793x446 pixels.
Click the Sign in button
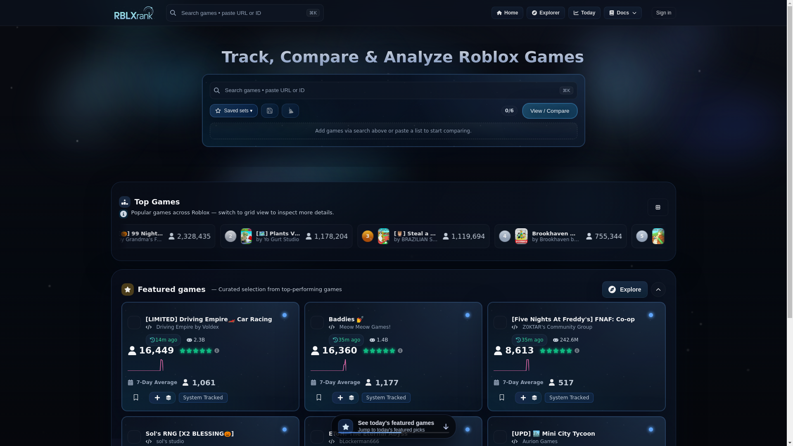pyautogui.click(x=663, y=13)
